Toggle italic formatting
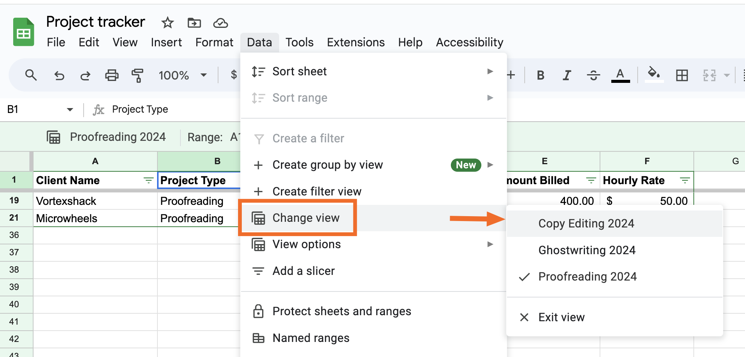Viewport: 745px width, 357px height. pos(566,76)
